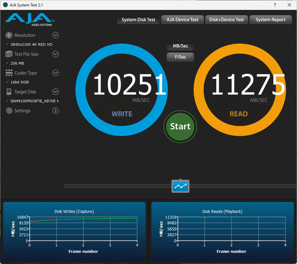The height and width of the screenshot is (264, 297).
Task: Click the SAM9100PRO8TB_X870E disk value
Action: (34, 101)
